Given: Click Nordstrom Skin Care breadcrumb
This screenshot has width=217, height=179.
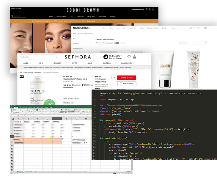Looking at the screenshot, I should 84,34.
